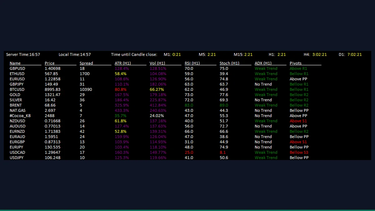Select the #Cocoa_K8 symbol name

tap(20, 116)
